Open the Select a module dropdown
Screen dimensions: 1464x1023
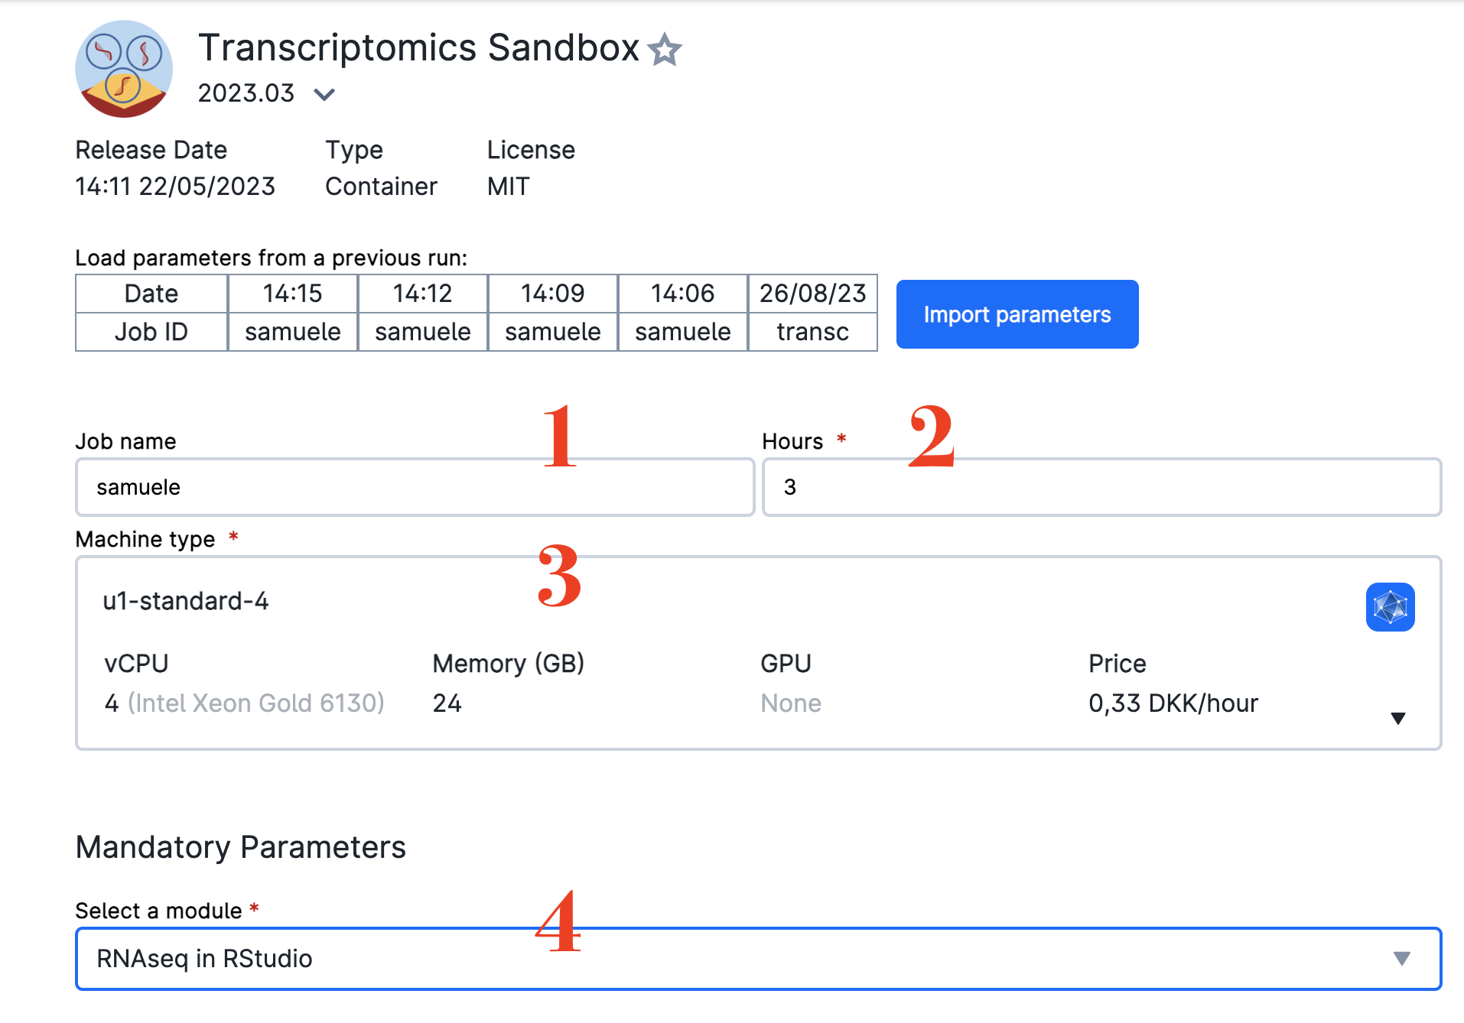pos(758,958)
